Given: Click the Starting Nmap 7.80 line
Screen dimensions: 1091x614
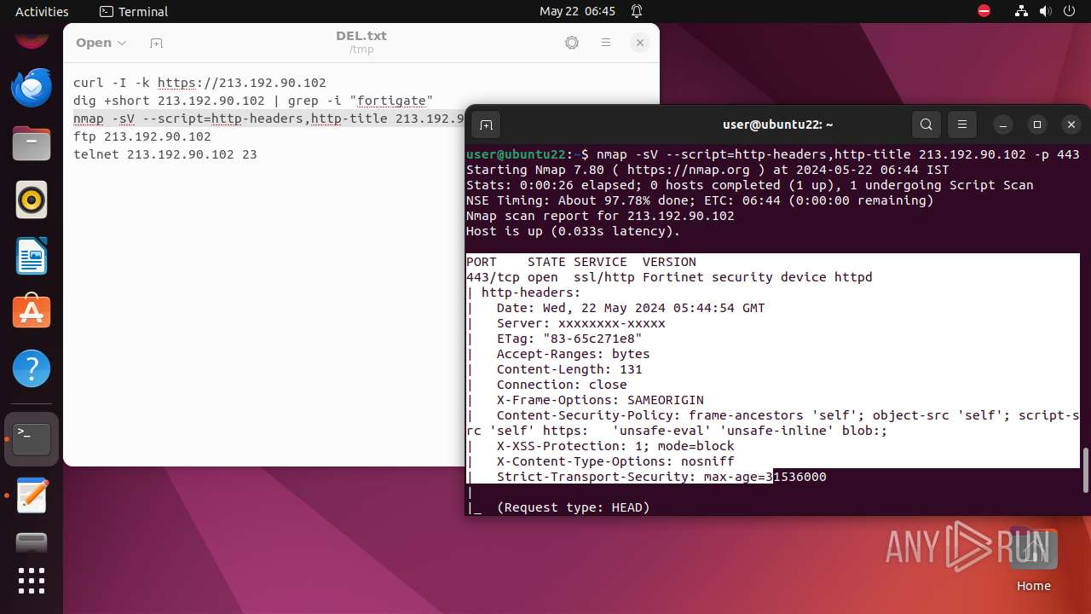Looking at the screenshot, I should click(707, 170).
